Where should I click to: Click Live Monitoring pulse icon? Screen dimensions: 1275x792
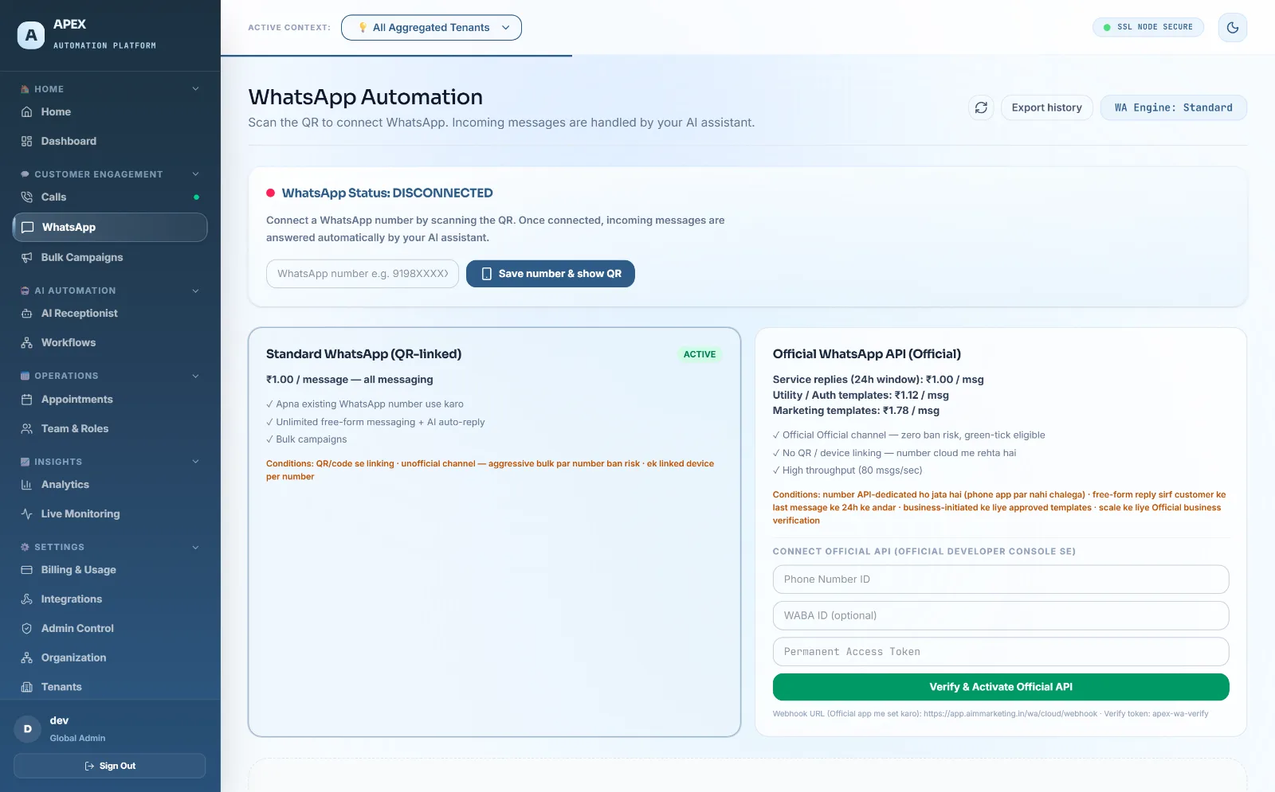coord(26,514)
